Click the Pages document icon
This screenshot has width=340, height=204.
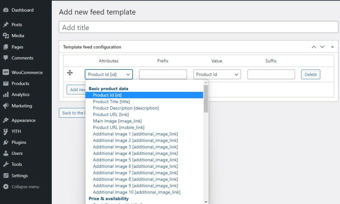[x=6, y=47]
